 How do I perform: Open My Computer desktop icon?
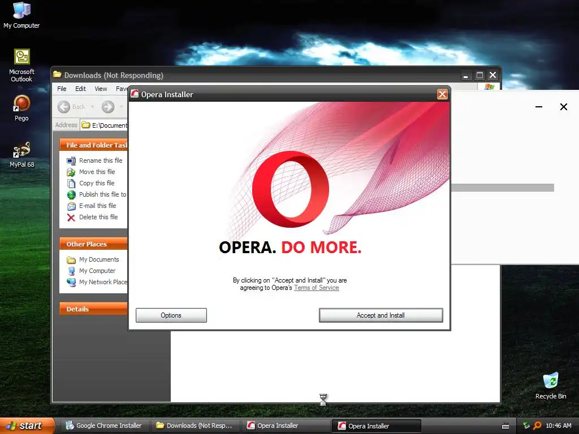pos(21,15)
